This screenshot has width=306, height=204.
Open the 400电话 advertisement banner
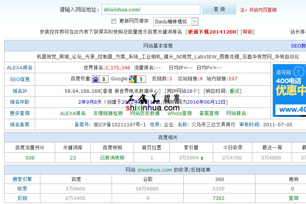(289, 90)
